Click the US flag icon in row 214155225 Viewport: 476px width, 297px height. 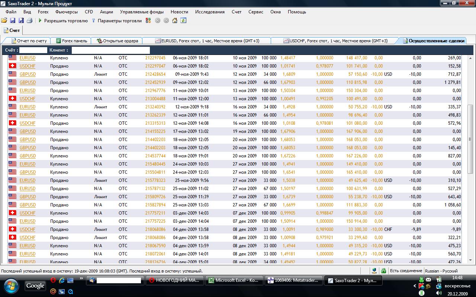coord(13,131)
